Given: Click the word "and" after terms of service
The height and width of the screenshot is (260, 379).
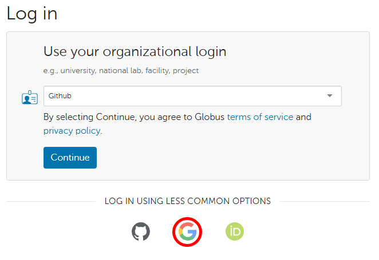Looking at the screenshot, I should (x=303, y=117).
